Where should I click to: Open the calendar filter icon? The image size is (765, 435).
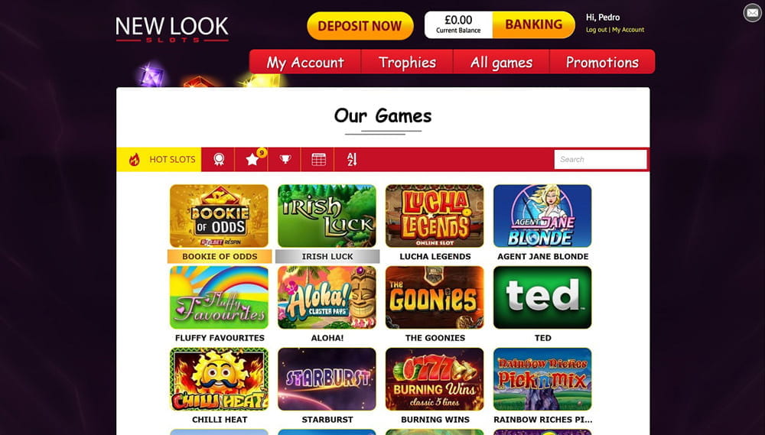click(317, 160)
